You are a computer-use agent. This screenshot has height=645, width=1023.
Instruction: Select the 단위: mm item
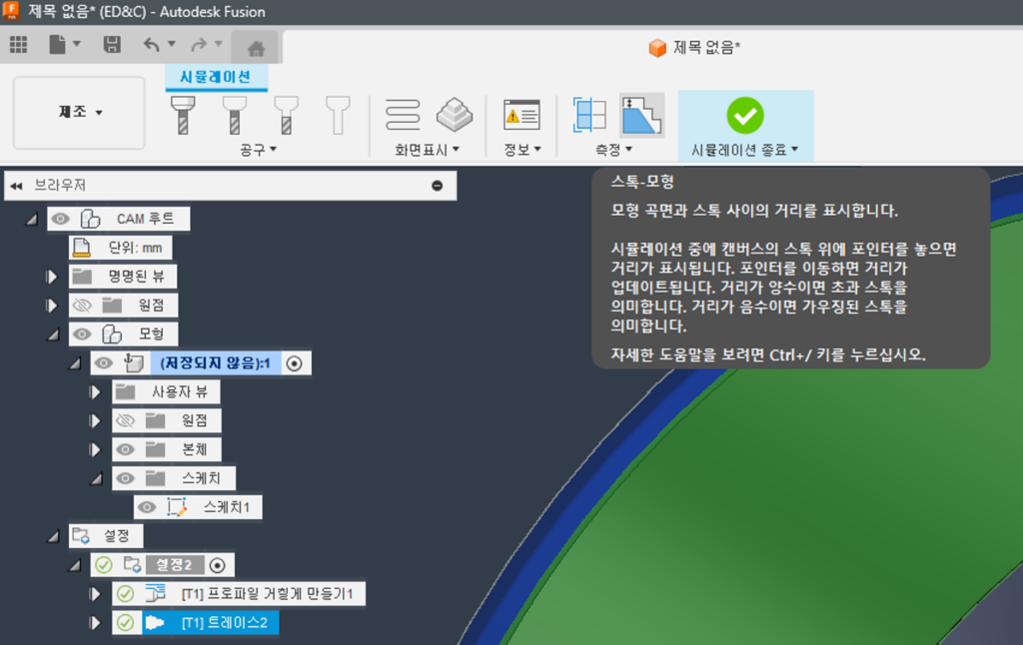pyautogui.click(x=121, y=248)
